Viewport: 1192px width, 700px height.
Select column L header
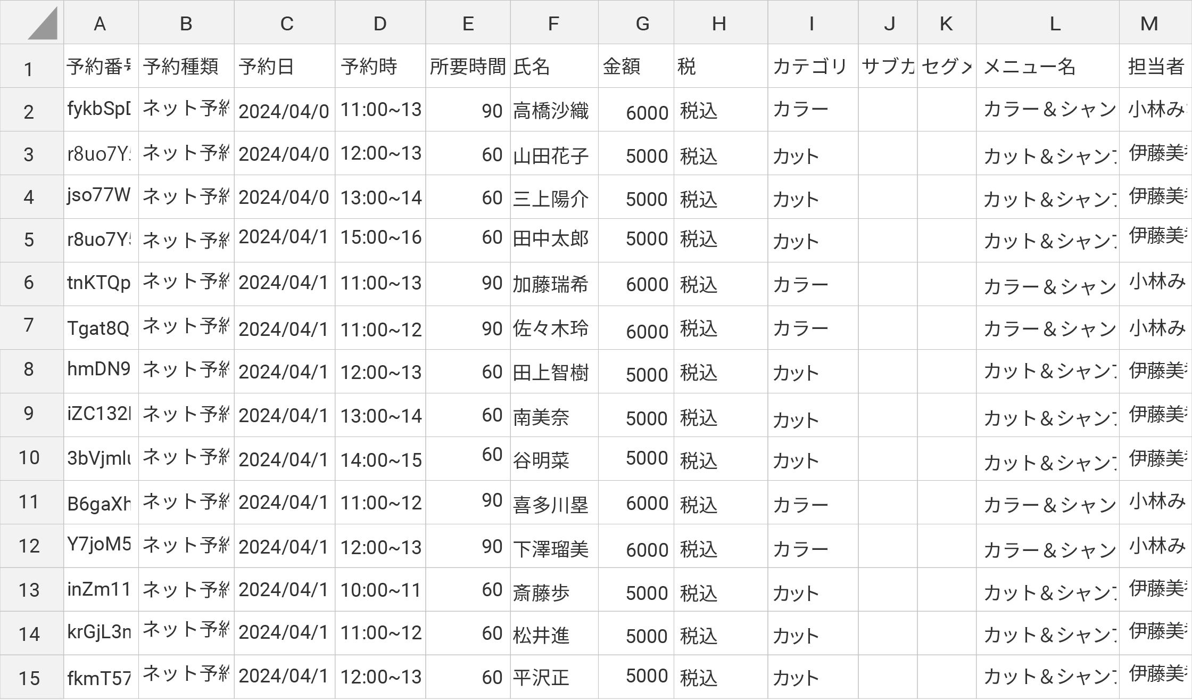click(x=1054, y=24)
